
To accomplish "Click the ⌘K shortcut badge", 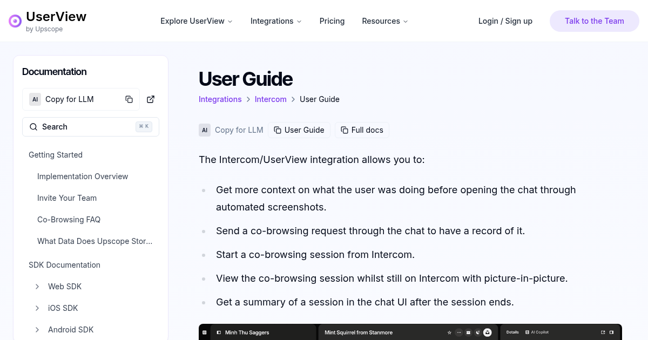I will pyautogui.click(x=144, y=127).
